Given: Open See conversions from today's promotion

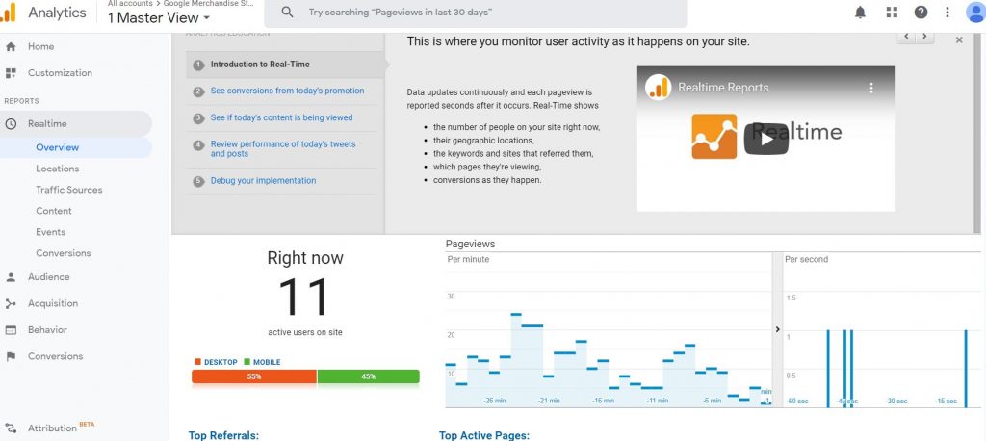Looking at the screenshot, I should [x=287, y=91].
